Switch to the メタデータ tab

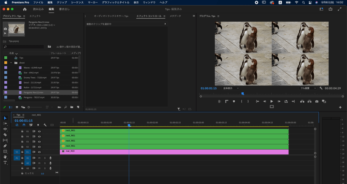coord(175,16)
